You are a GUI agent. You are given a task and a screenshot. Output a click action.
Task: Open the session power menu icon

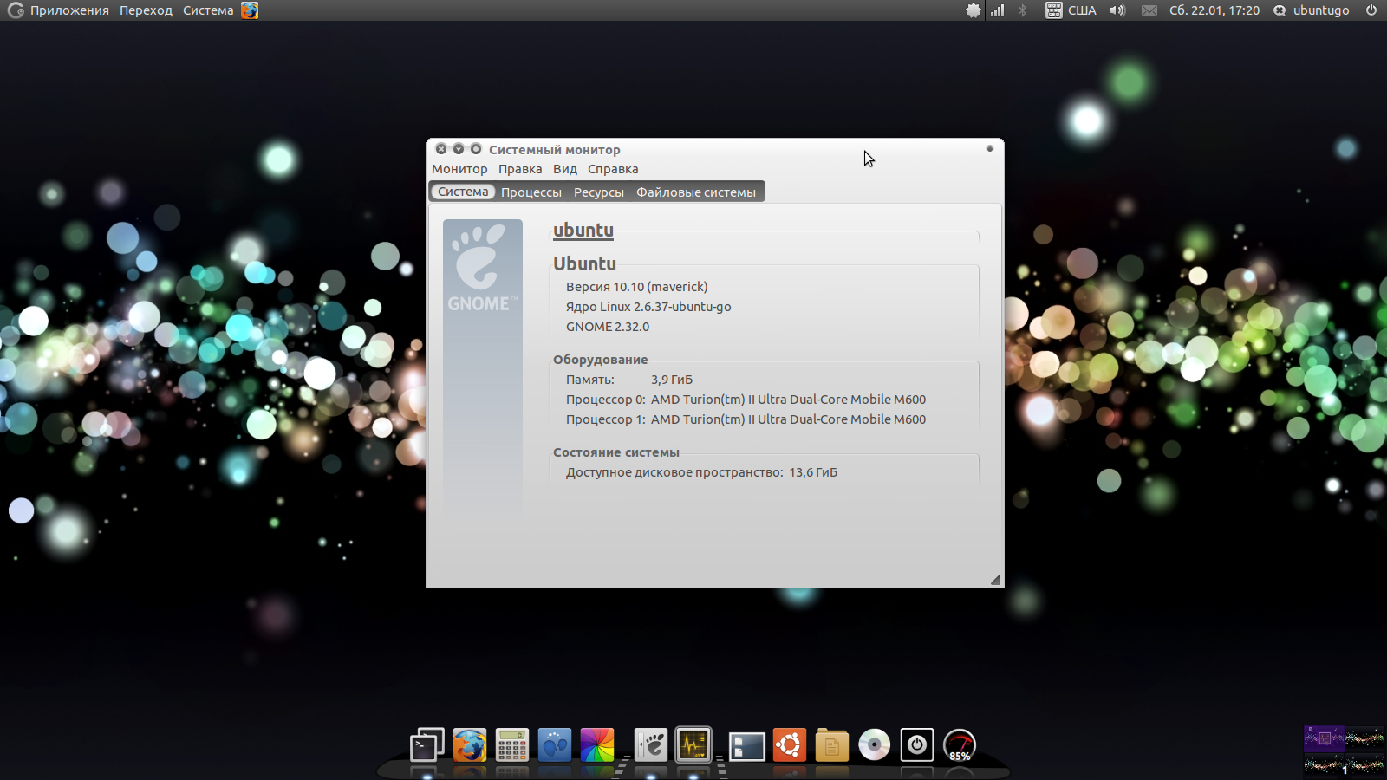pos(1371,10)
